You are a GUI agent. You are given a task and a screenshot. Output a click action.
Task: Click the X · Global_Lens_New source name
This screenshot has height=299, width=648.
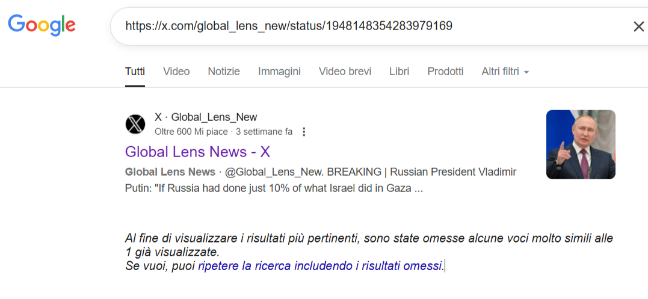(x=206, y=117)
